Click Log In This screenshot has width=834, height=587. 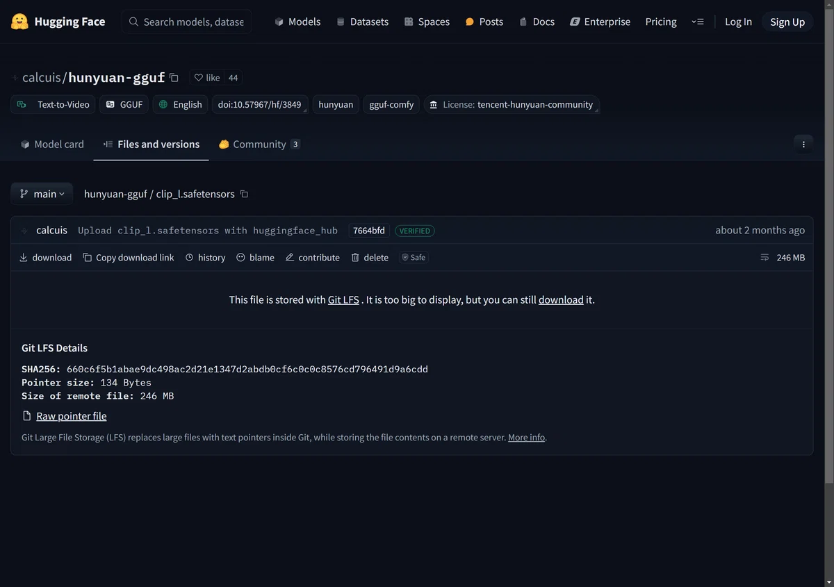point(738,22)
